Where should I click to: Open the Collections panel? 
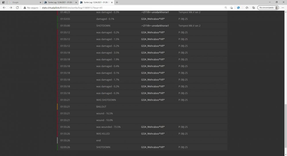coord(253,8)
